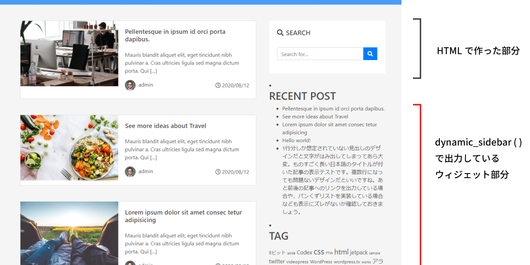Click the 'html' tag
The image size is (530, 265).
[341, 252]
